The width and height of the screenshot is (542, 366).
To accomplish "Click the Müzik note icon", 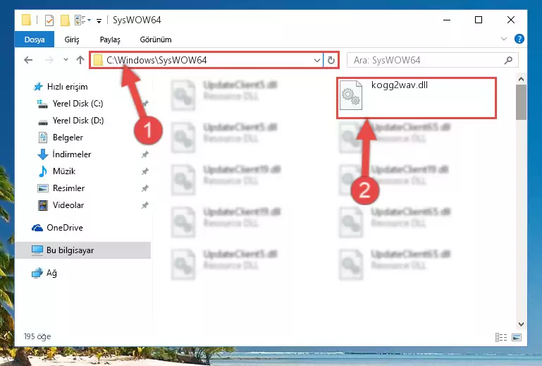I will click(42, 171).
